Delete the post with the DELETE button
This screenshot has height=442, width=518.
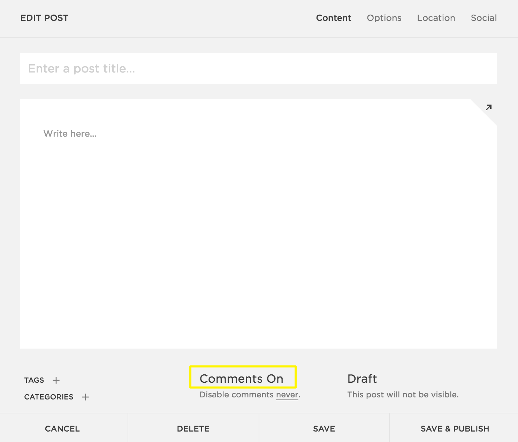pyautogui.click(x=193, y=429)
